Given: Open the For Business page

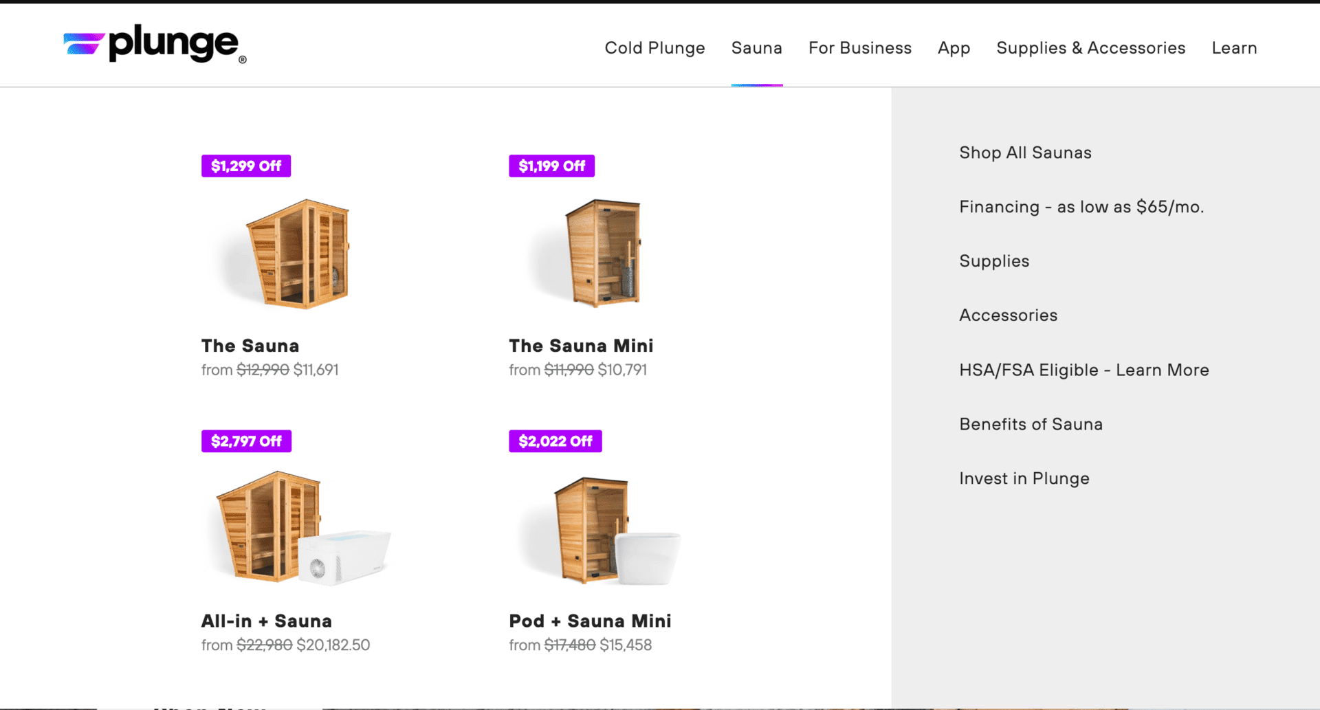Looking at the screenshot, I should click(859, 47).
